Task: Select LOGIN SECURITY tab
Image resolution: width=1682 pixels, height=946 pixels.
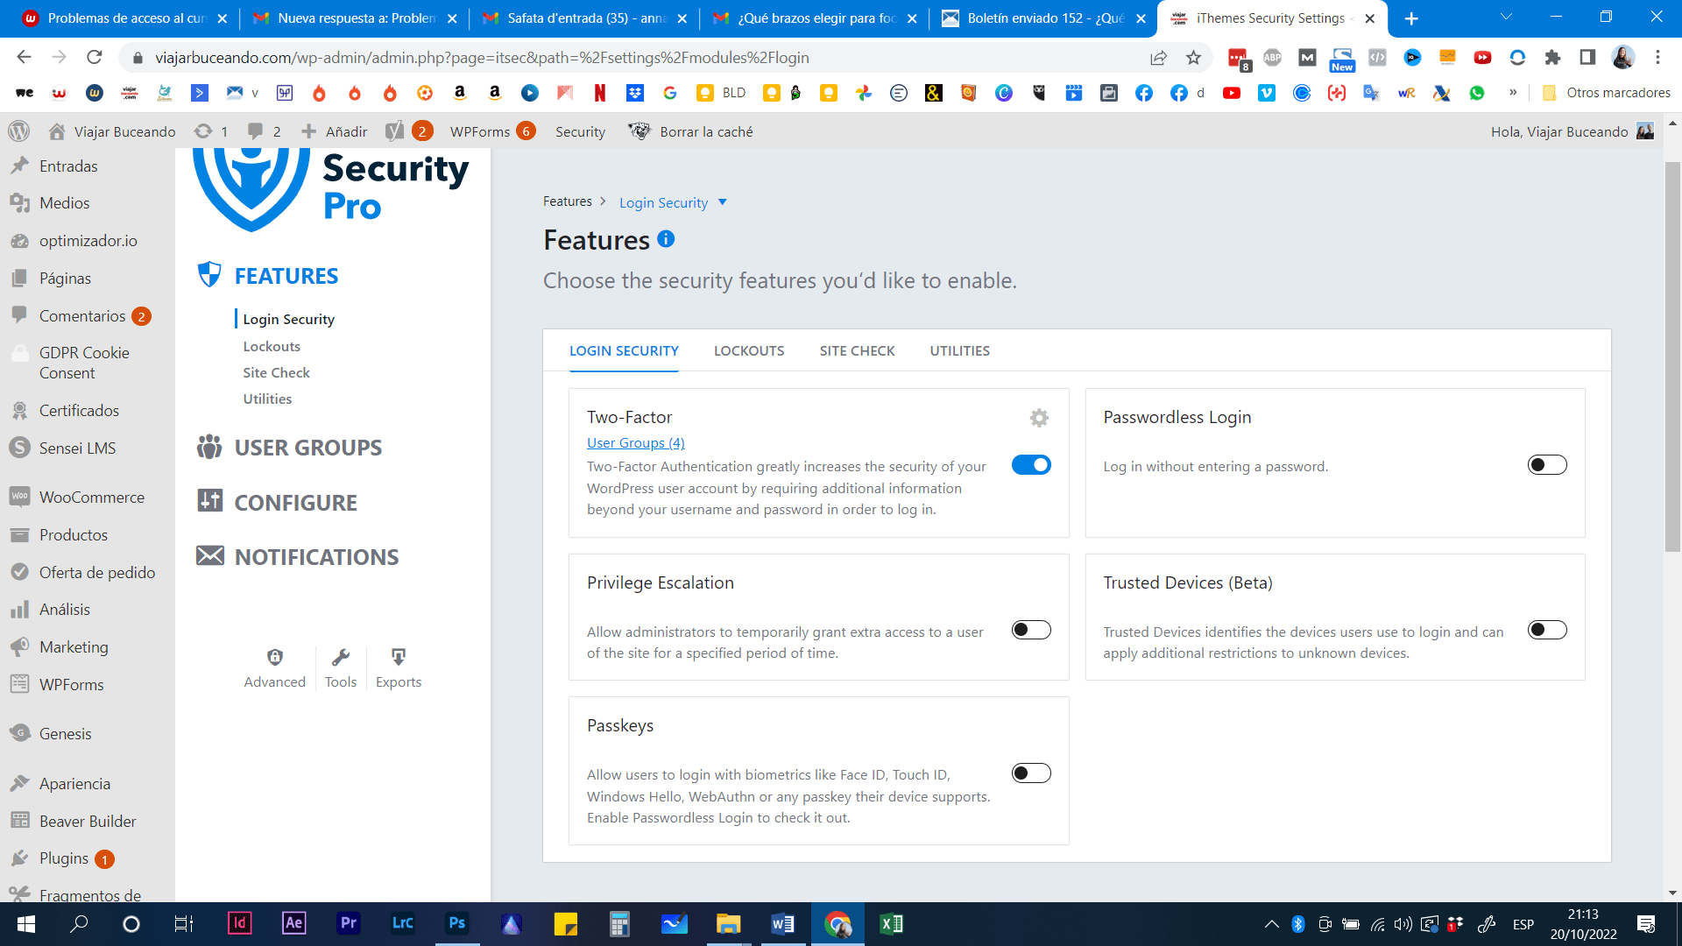Action: (x=624, y=351)
